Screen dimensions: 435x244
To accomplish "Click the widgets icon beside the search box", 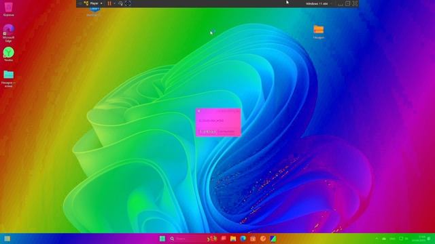I will coord(212,238).
